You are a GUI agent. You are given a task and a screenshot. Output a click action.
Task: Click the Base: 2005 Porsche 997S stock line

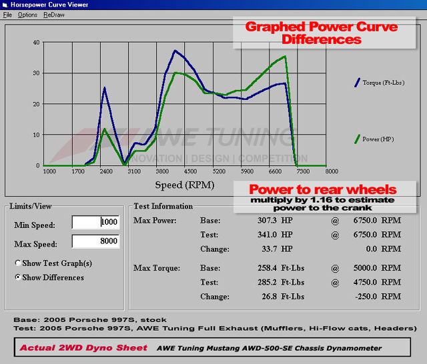coord(90,319)
